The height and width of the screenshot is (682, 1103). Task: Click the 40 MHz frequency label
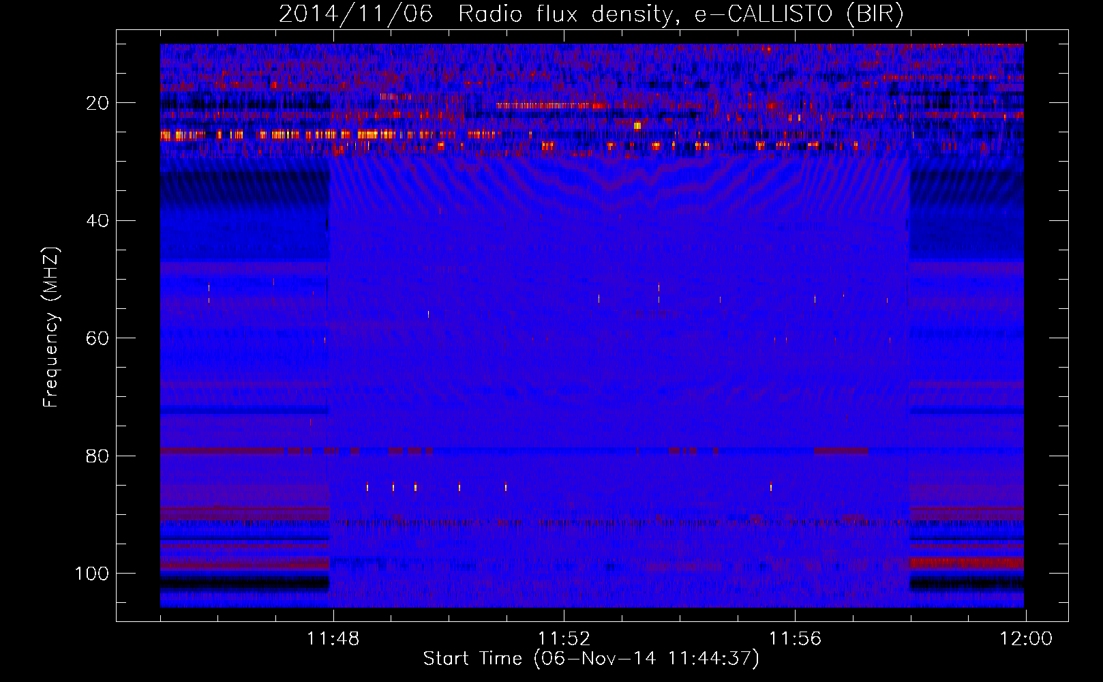pos(97,221)
